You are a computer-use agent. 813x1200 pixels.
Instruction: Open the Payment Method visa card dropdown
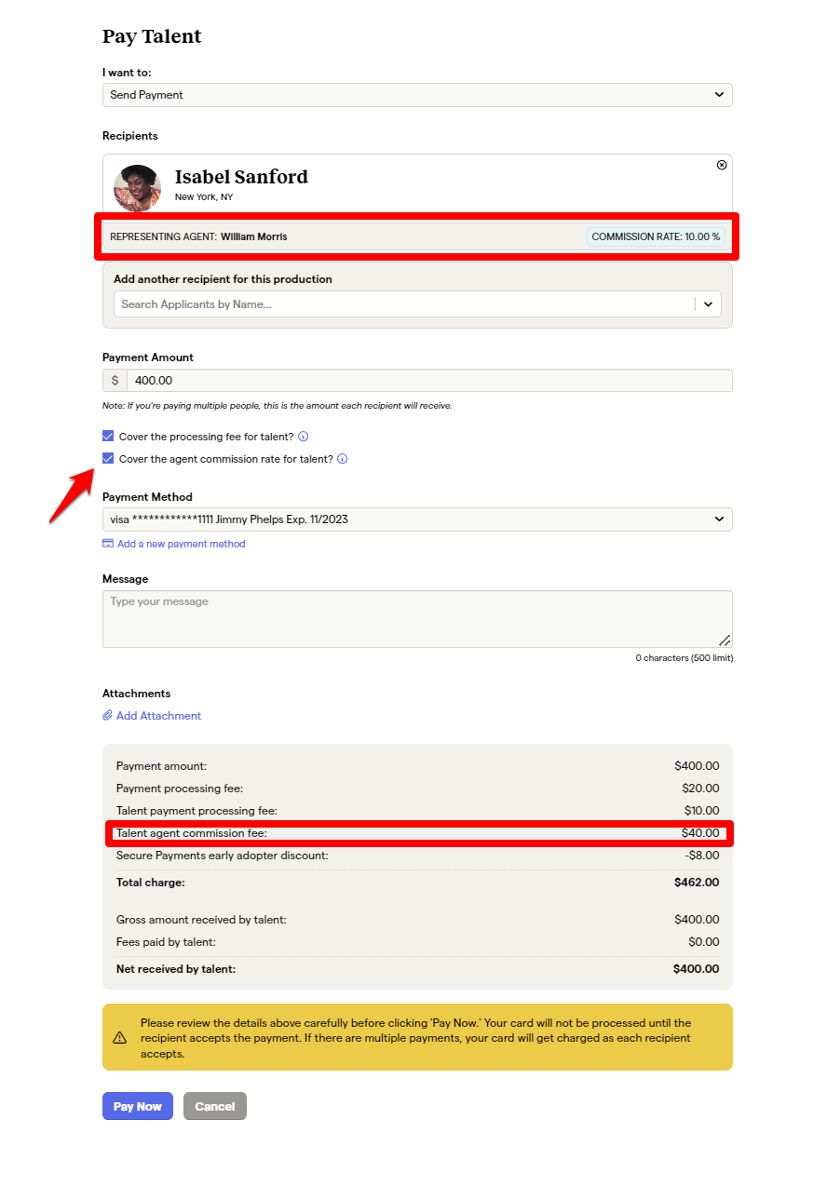pyautogui.click(x=417, y=519)
